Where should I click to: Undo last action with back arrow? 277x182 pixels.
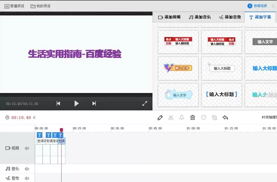pyautogui.click(x=225, y=117)
